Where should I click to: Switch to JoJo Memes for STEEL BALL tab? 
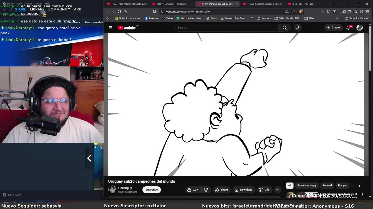(x=127, y=4)
